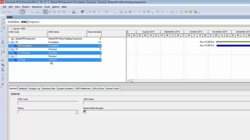This screenshot has height=140, width=250.
Task: Open the Notebook details tab
Action: point(23,89)
